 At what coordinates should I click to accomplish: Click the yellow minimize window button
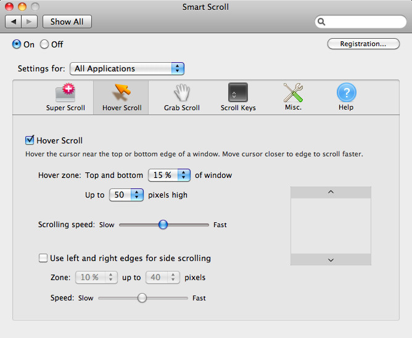(22, 7)
